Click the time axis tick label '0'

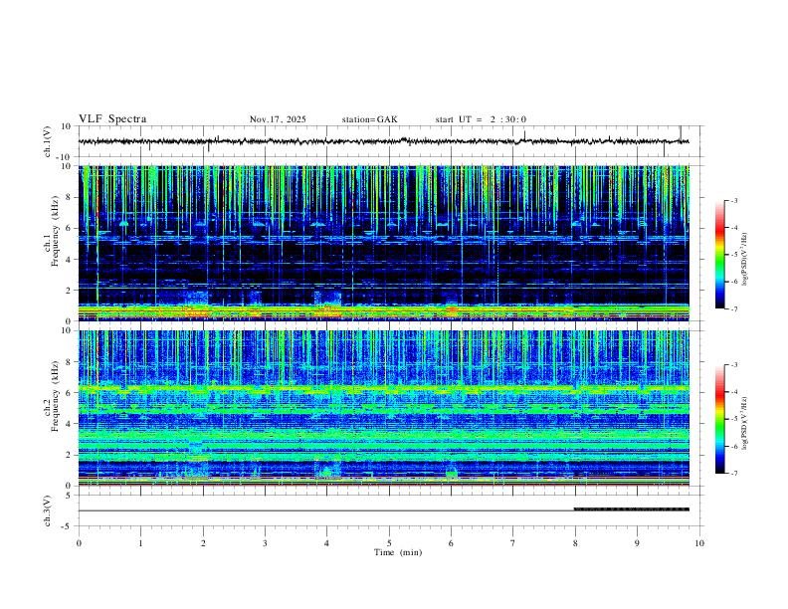point(79,543)
